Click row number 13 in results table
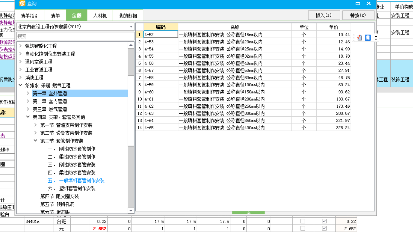 tap(139, 121)
